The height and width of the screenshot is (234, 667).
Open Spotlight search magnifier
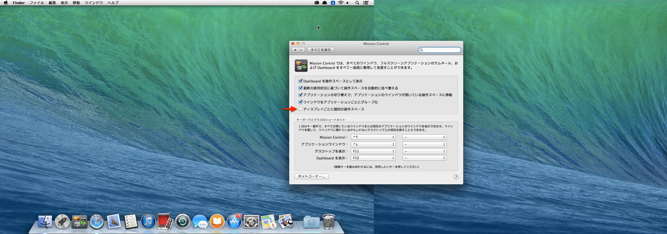(357, 3)
